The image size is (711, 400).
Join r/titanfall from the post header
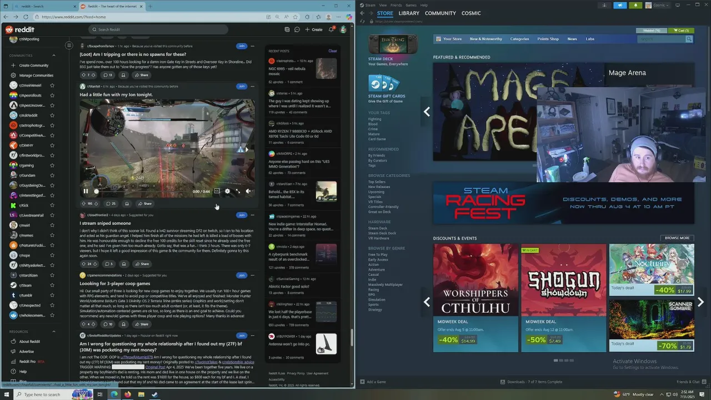[241, 86]
